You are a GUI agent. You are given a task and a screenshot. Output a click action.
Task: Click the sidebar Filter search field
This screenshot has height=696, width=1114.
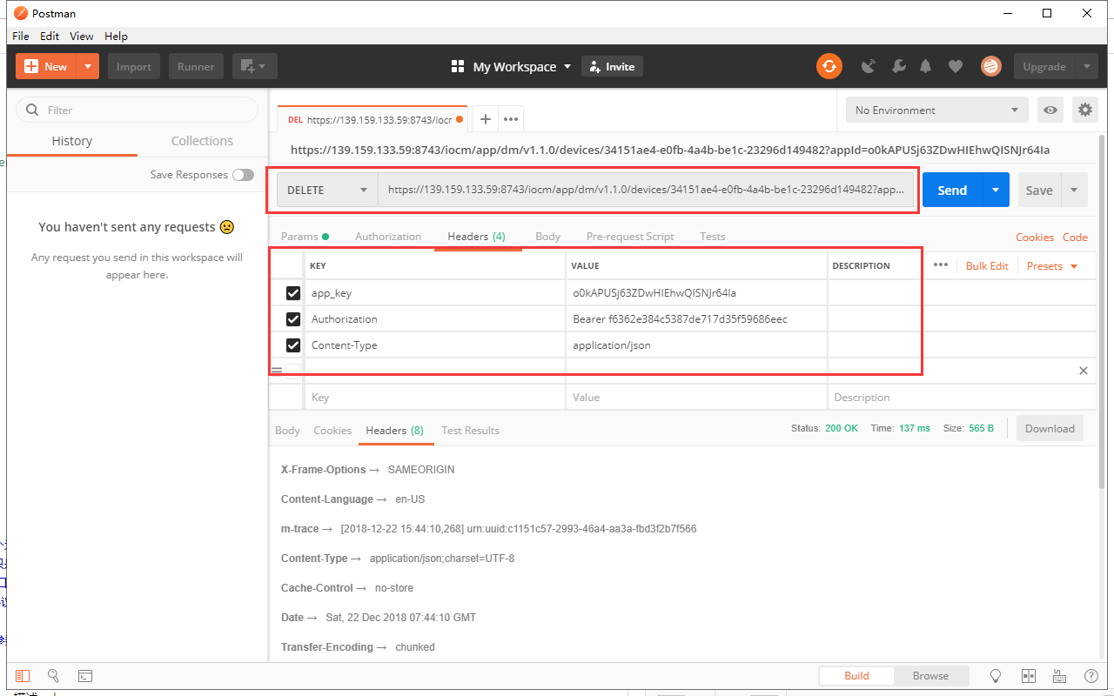[x=138, y=110]
